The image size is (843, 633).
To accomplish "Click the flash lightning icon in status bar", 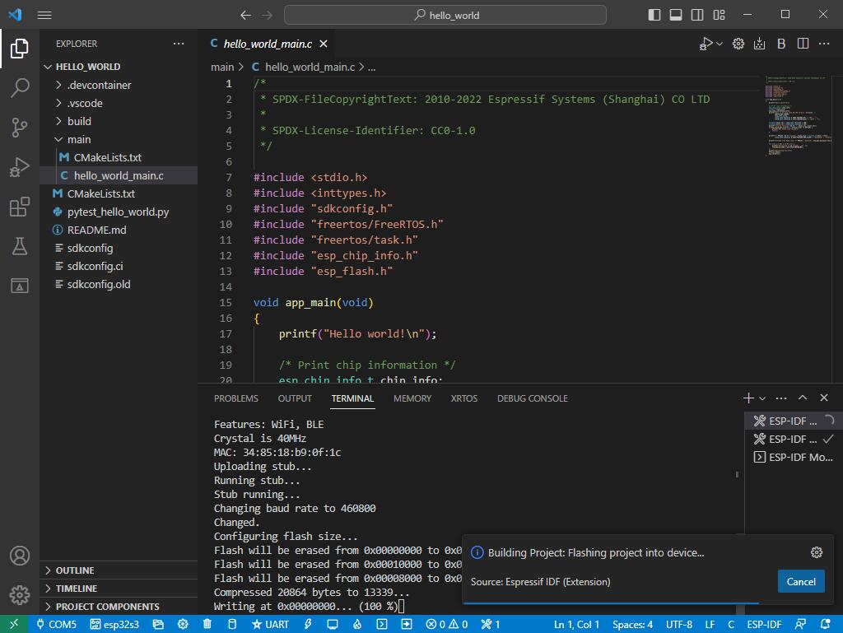I will (309, 624).
